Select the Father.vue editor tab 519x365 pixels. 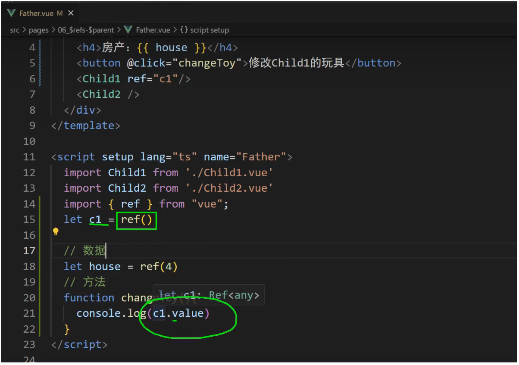click(41, 13)
